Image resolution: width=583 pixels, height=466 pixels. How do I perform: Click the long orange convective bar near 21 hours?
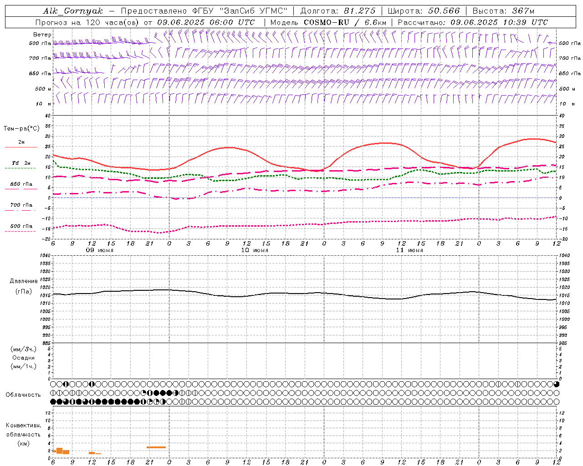click(156, 447)
